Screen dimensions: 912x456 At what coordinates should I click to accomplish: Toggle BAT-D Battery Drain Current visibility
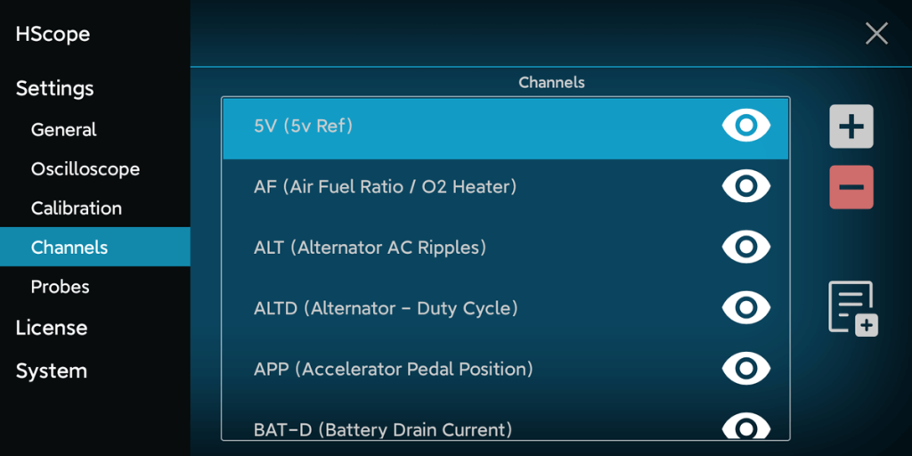(745, 427)
